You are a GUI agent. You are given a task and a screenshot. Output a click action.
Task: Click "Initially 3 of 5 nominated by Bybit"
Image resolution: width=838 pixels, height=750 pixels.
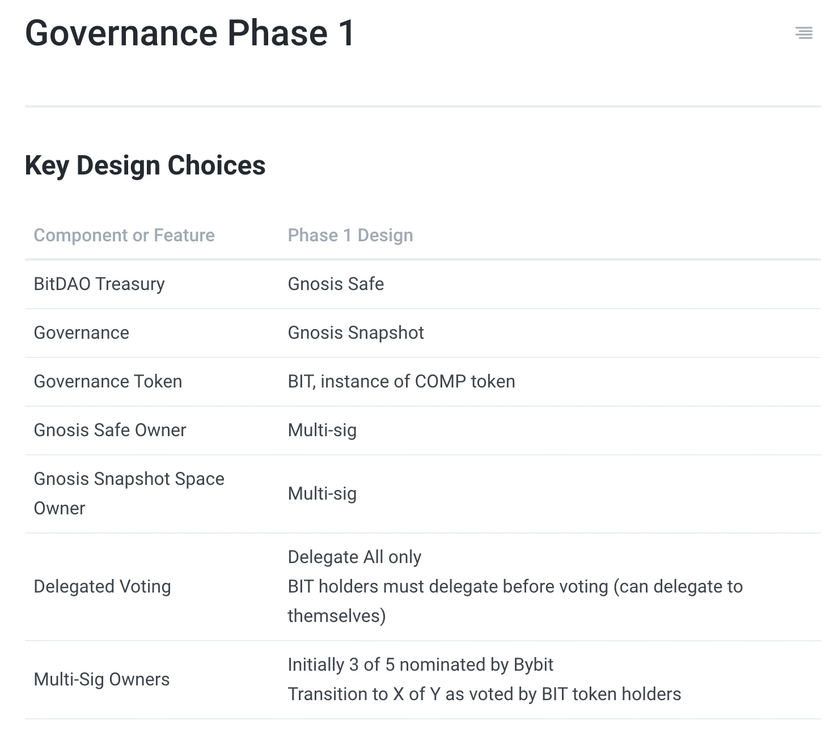point(420,664)
